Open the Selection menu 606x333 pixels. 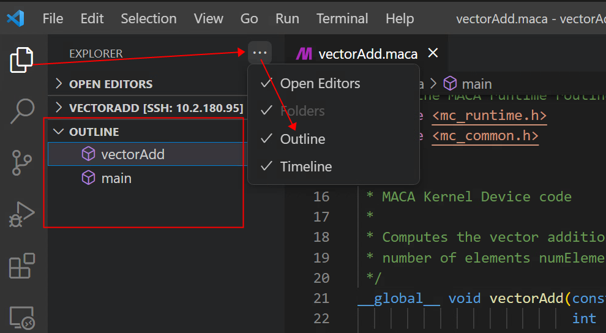[149, 18]
